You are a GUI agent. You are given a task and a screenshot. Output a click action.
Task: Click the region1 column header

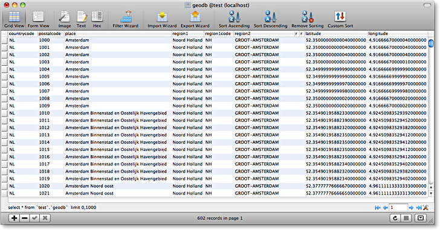point(187,34)
